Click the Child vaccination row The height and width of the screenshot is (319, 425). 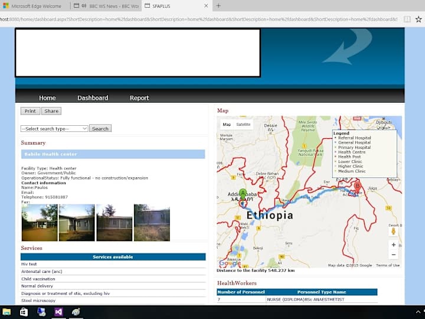[x=113, y=279]
